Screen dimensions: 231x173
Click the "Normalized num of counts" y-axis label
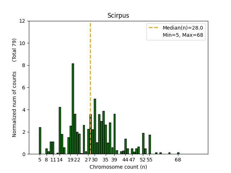14,104
